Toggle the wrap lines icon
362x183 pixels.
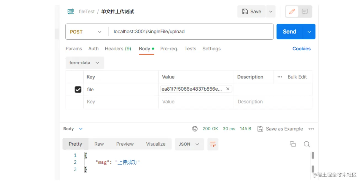point(213,144)
